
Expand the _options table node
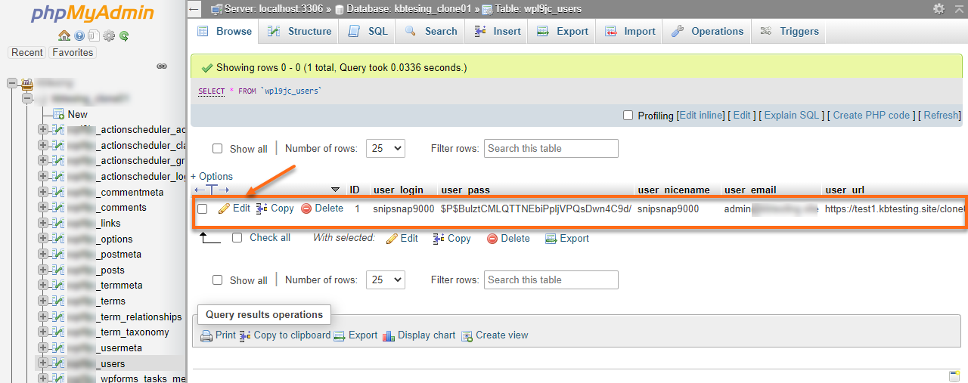pyautogui.click(x=43, y=239)
